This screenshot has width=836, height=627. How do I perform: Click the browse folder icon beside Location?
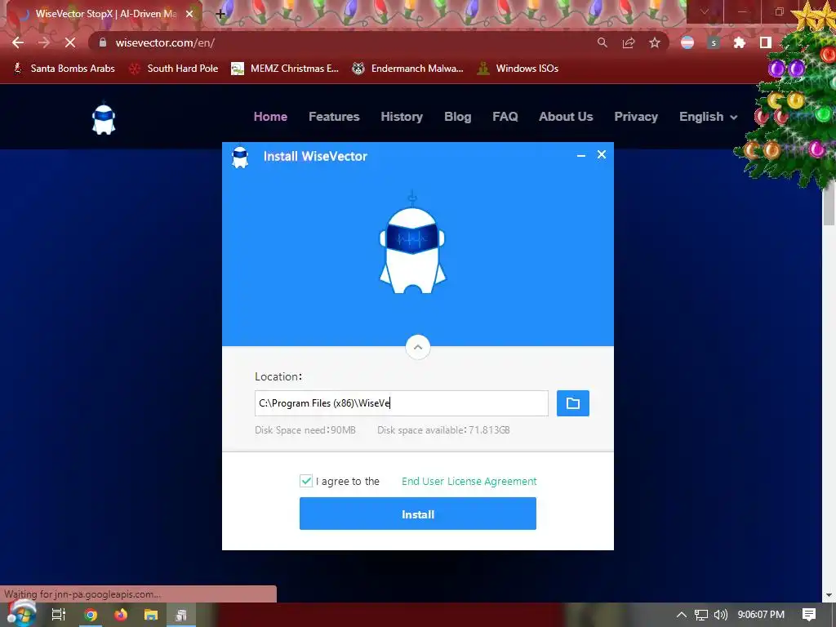(572, 403)
